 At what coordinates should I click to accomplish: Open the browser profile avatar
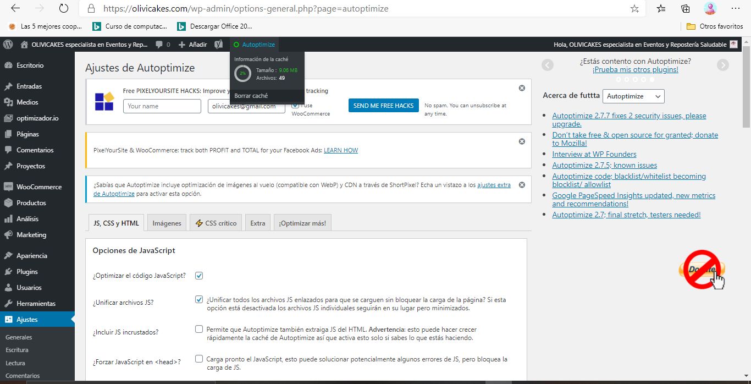[x=710, y=9]
